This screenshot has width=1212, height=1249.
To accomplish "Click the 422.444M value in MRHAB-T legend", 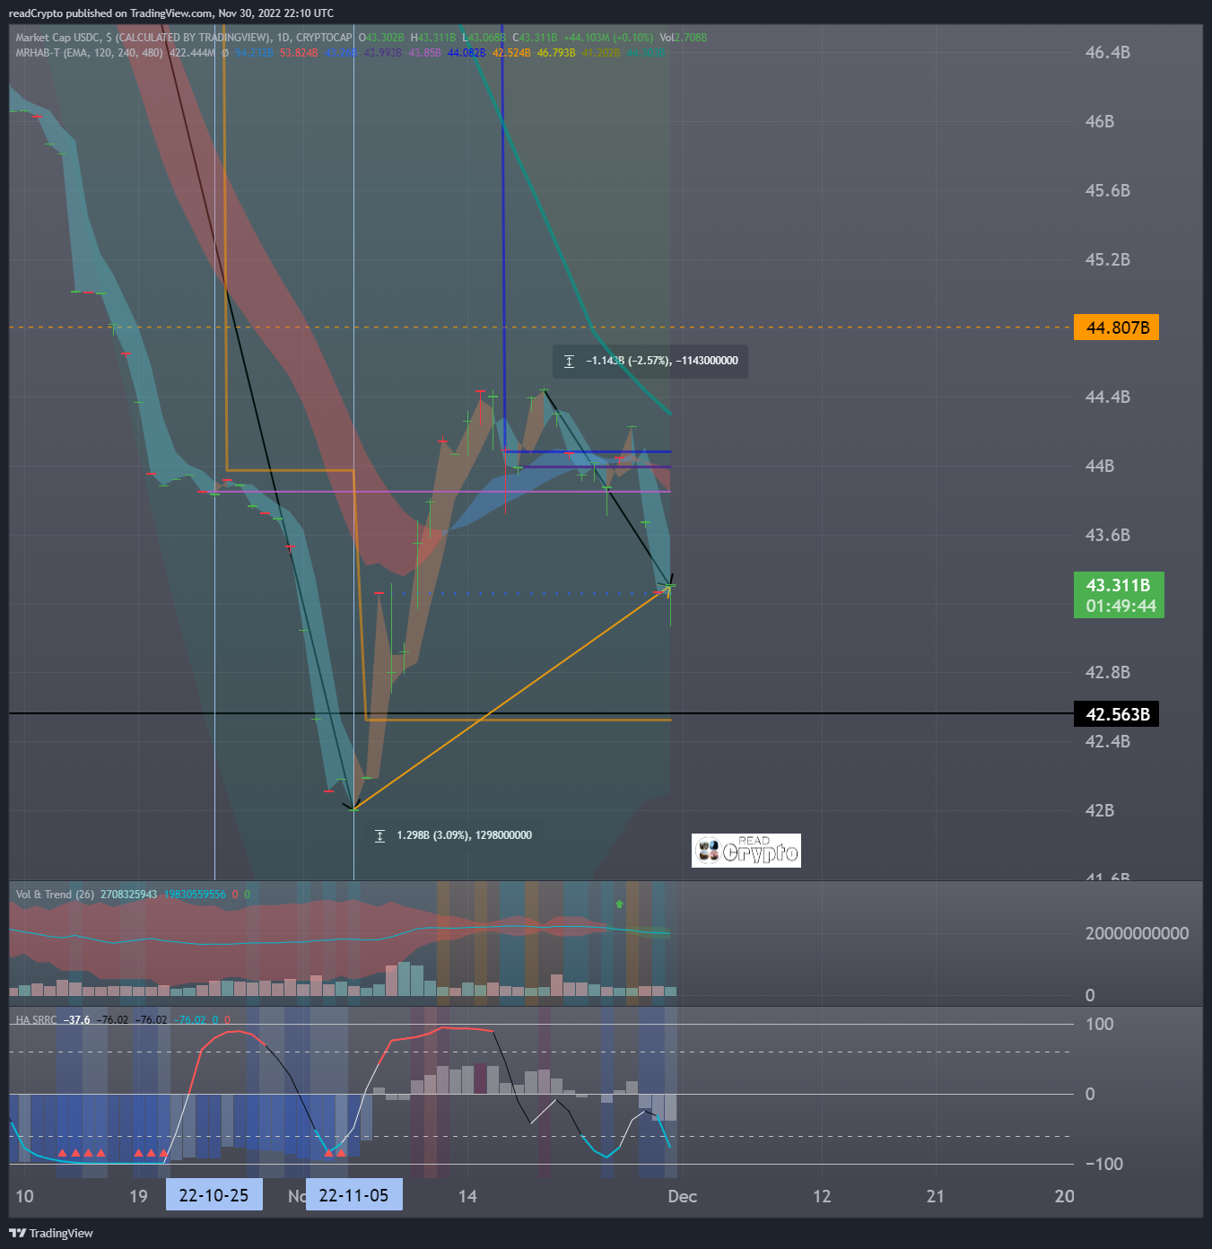I will pyautogui.click(x=192, y=53).
